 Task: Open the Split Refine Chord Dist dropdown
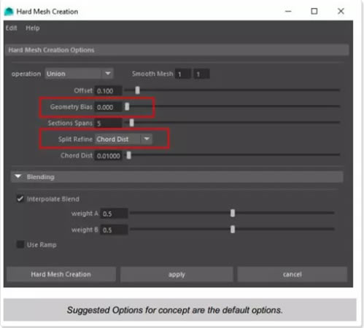click(x=123, y=139)
